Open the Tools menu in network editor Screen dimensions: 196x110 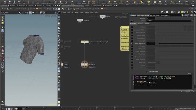tap(81, 12)
